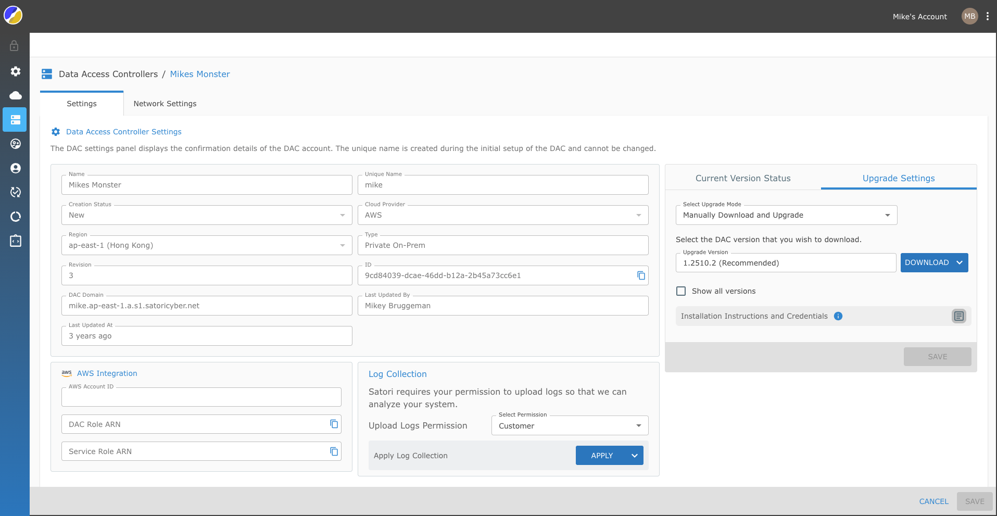The height and width of the screenshot is (516, 997).
Task: Open the users group icon in sidebar
Action: click(16, 144)
